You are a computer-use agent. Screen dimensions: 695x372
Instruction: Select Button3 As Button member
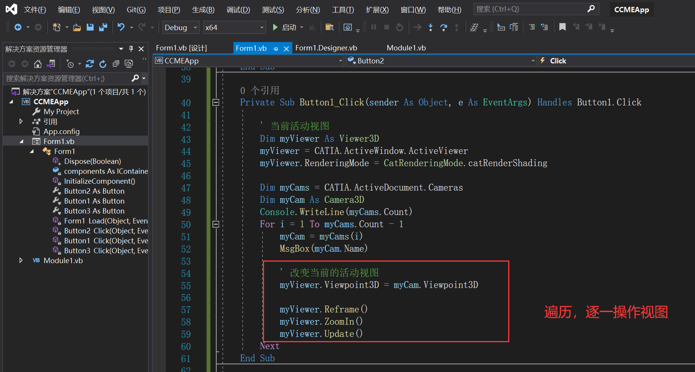[x=94, y=211]
